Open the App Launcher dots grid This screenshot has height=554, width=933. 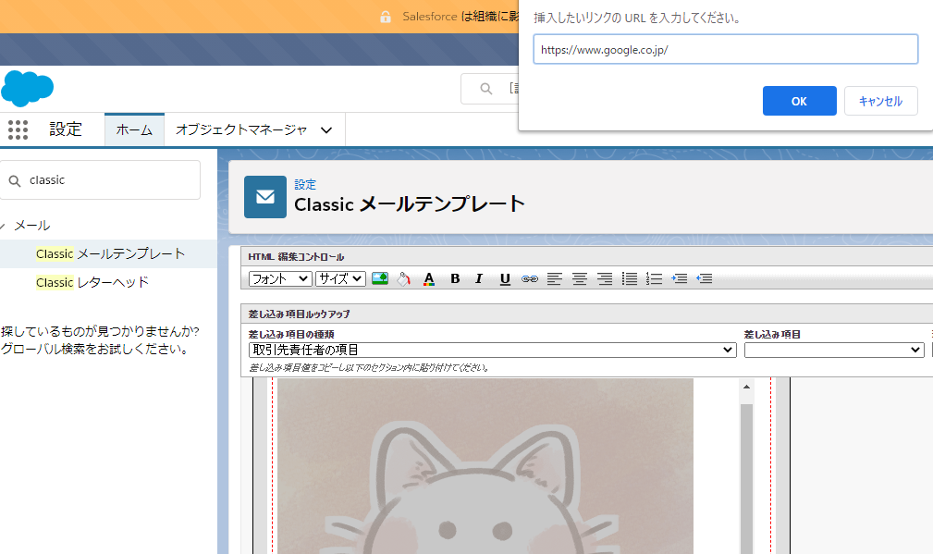coord(18,129)
